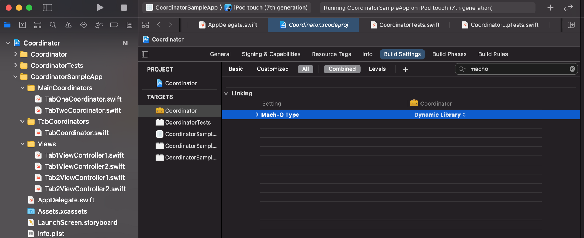Click the Run play button
The width and height of the screenshot is (584, 238).
100,7
